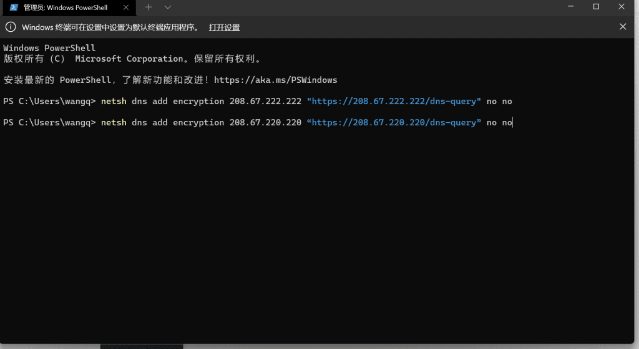Minimize the terminal window
This screenshot has height=349, width=639.
coord(571,7)
